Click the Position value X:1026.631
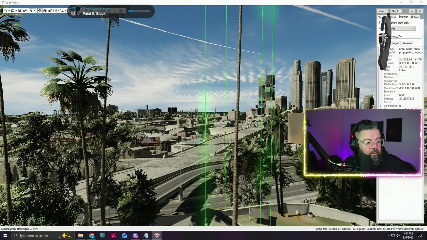427x240 pixels. coord(410,60)
